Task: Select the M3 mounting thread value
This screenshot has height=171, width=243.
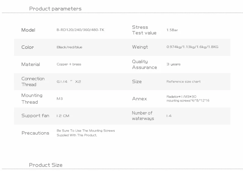Action: 60,99
